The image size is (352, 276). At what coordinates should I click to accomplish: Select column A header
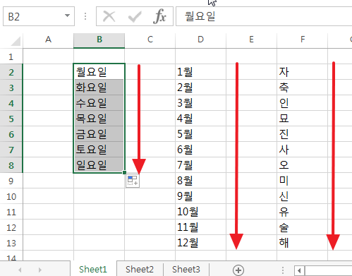click(x=48, y=40)
